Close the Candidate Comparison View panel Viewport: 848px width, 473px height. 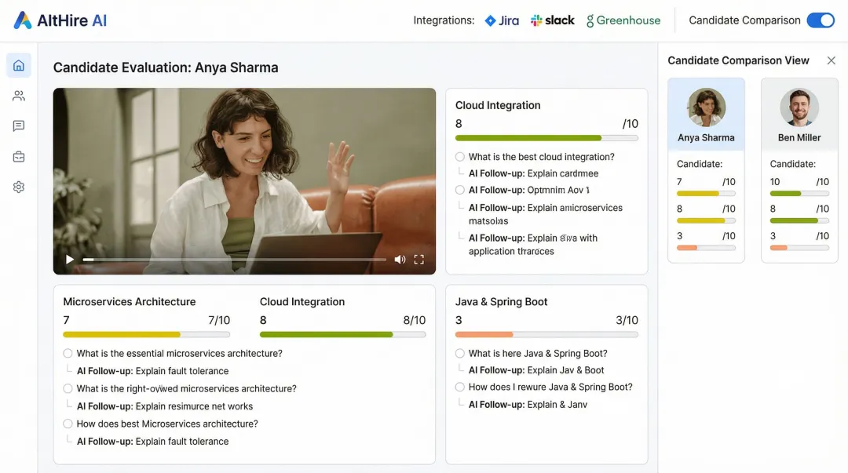[832, 60]
